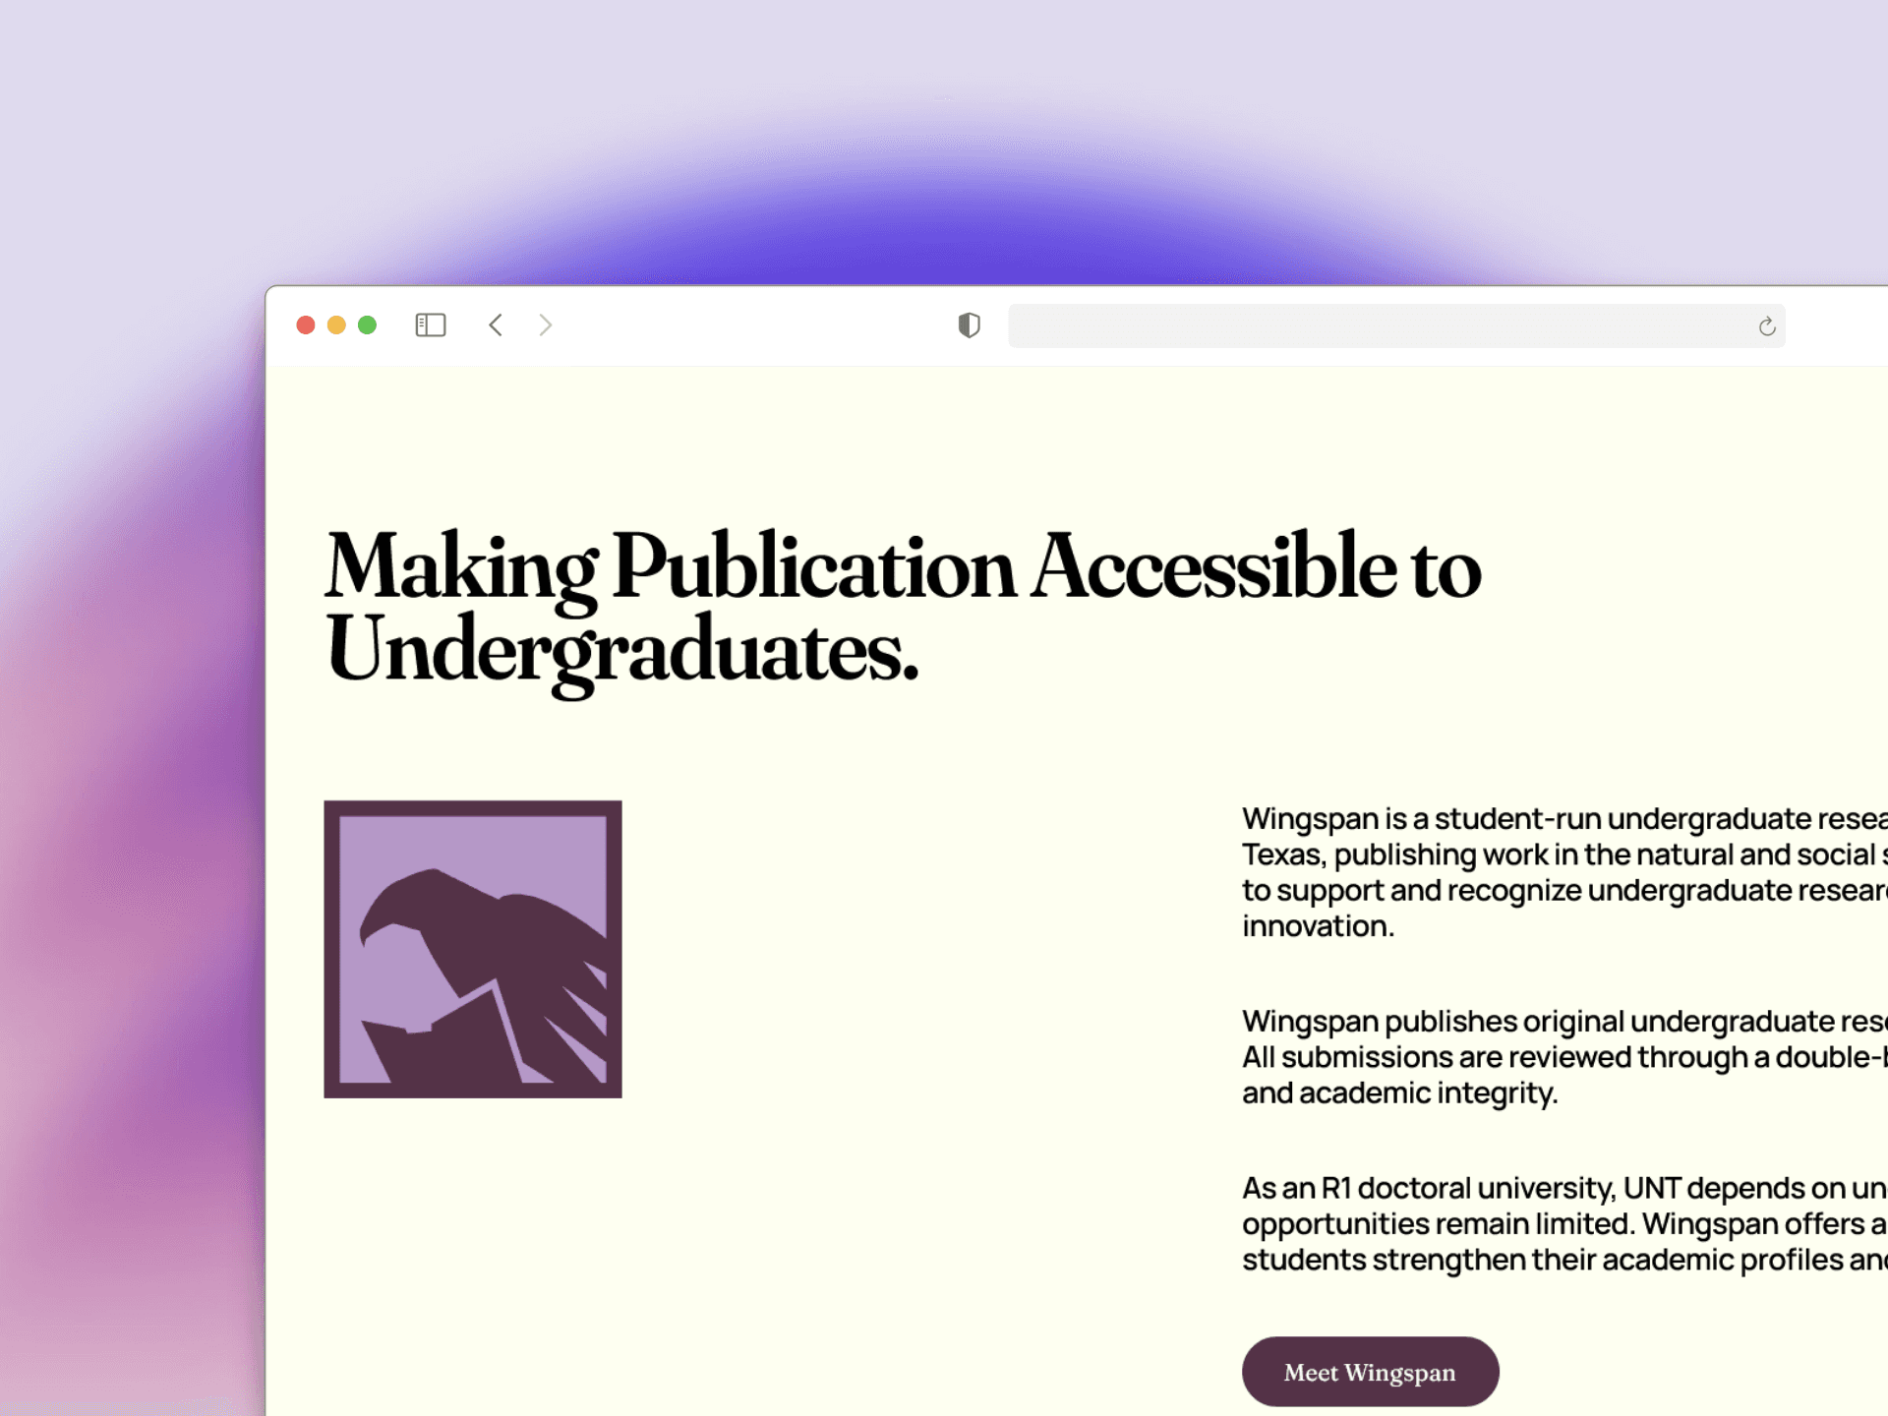Image resolution: width=1888 pixels, height=1416 pixels.
Task: Click the 'Undergraduates.' heading line
Action: click(621, 650)
